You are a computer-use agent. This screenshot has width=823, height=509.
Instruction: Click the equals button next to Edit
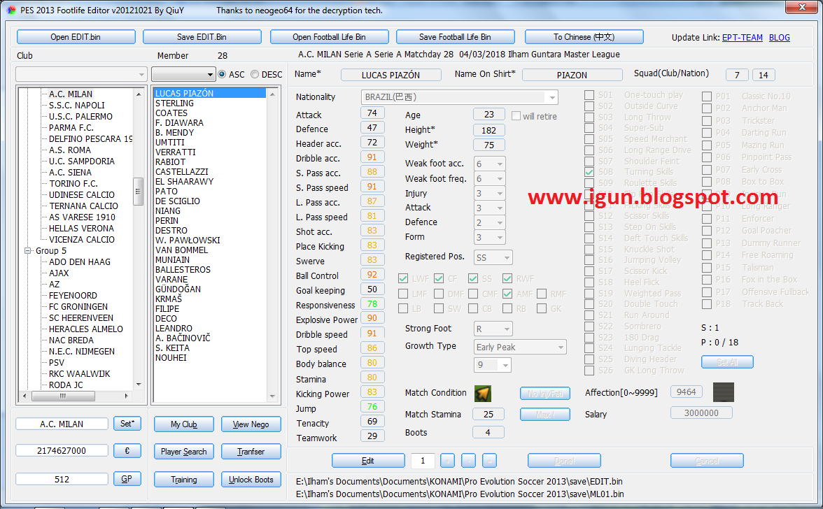pyautogui.click(x=489, y=461)
